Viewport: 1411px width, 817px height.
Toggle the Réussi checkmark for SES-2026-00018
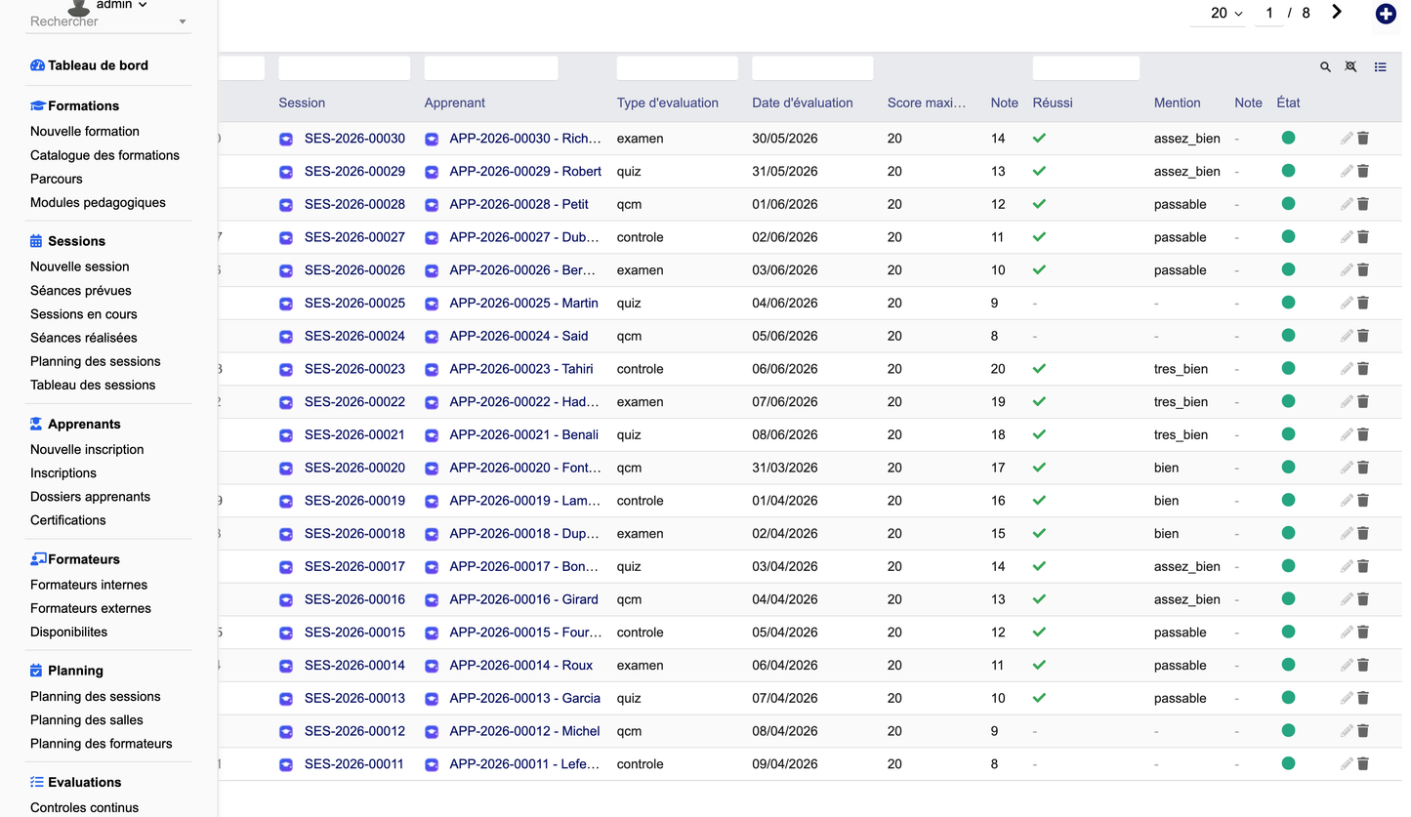coord(1039,534)
